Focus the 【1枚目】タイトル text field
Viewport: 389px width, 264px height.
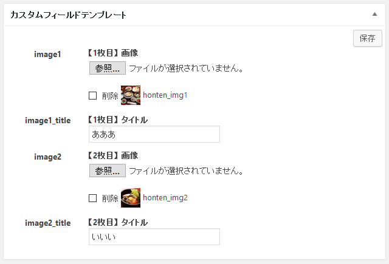point(154,134)
